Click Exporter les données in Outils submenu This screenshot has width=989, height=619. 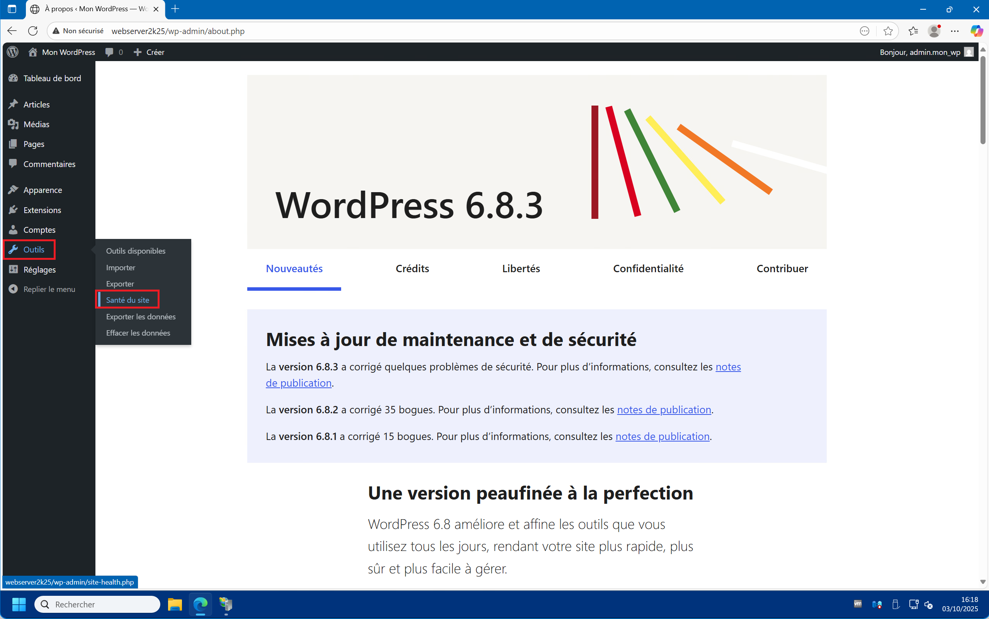point(141,317)
